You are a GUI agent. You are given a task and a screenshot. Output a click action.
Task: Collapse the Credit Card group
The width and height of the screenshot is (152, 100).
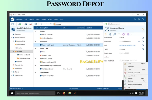35,48
